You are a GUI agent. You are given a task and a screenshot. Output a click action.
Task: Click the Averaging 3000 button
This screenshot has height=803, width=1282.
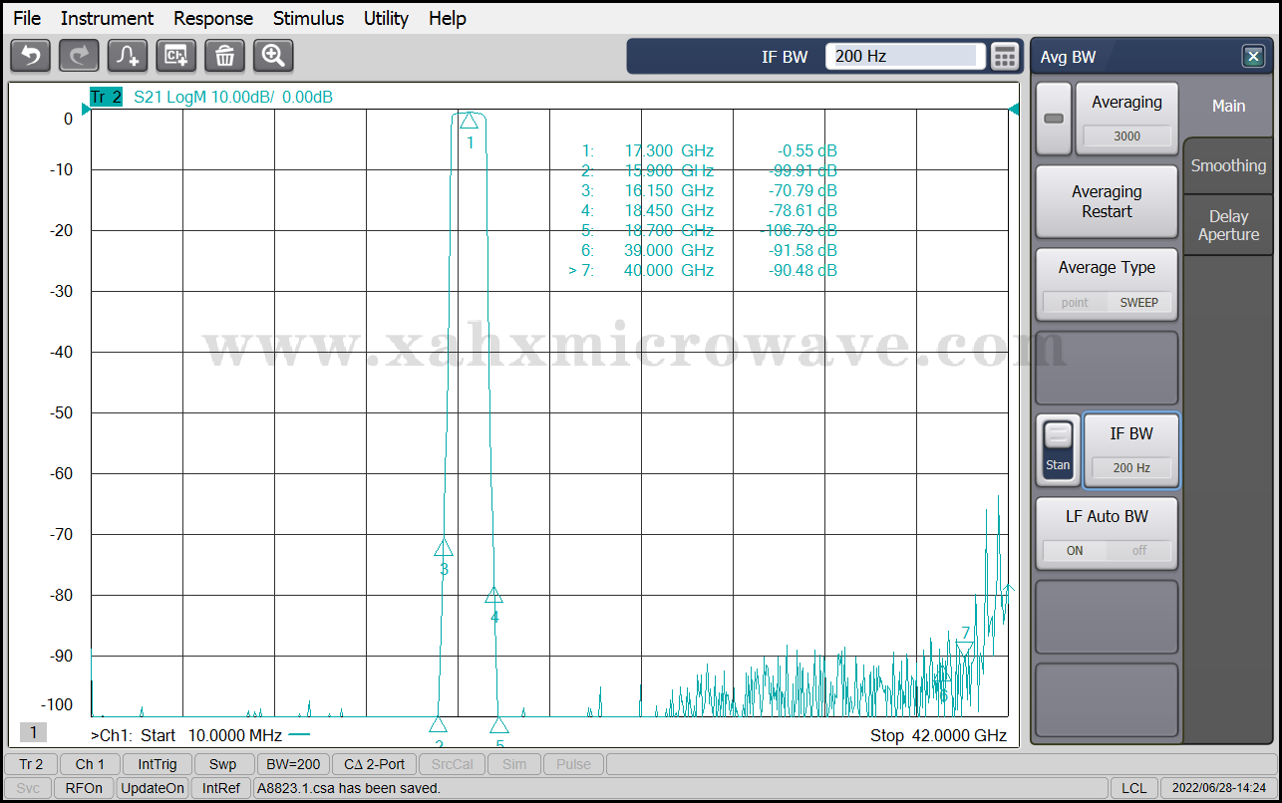pyautogui.click(x=1126, y=119)
